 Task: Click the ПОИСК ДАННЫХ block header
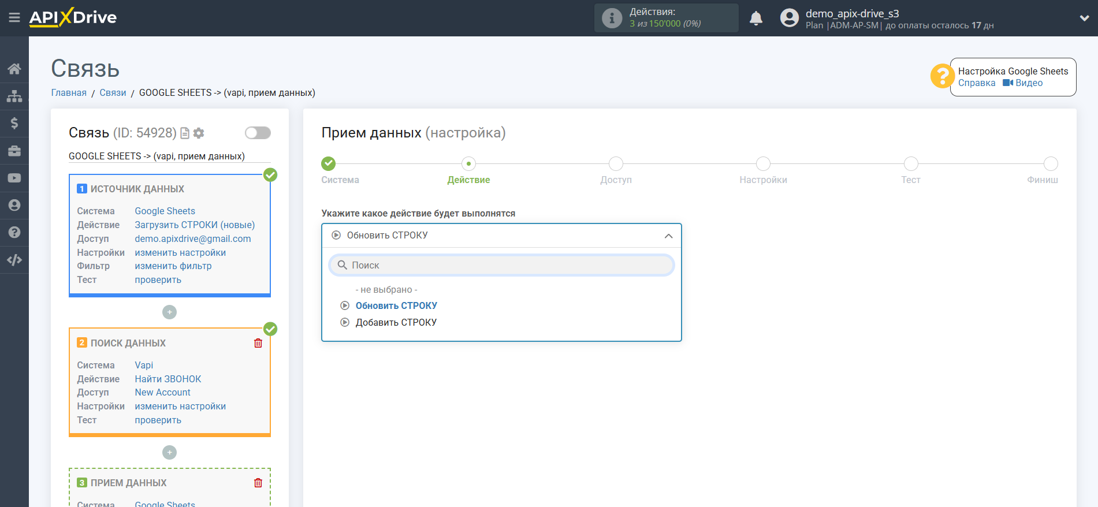(128, 344)
